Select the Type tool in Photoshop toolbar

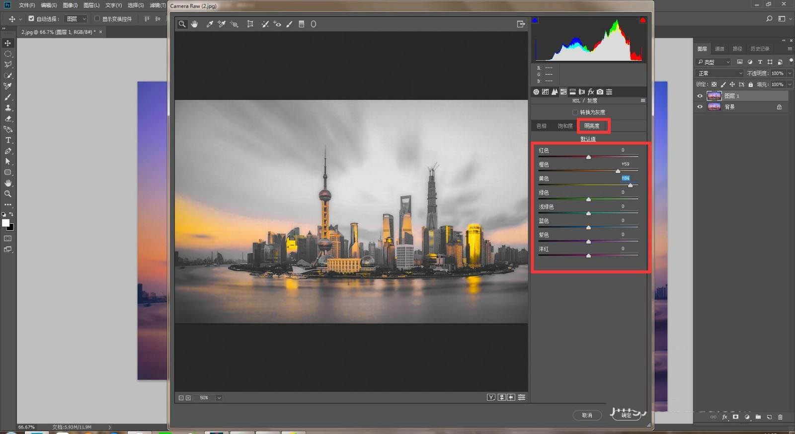(x=8, y=140)
